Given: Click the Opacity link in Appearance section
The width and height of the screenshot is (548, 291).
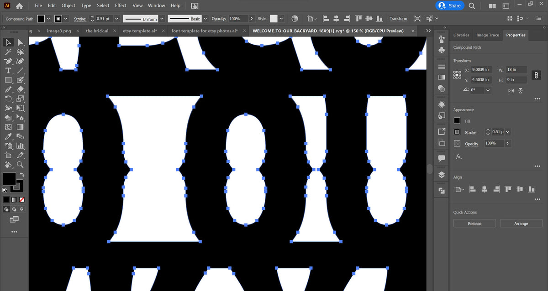Looking at the screenshot, I should tap(472, 144).
